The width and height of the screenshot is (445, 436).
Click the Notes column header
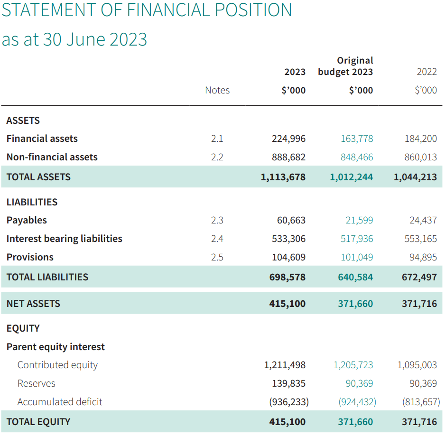coord(217,90)
